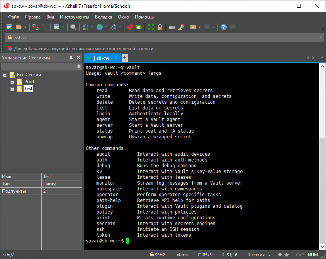Click the red-blue bookmark flag icon
This screenshot has height=259, width=326.
10,48
